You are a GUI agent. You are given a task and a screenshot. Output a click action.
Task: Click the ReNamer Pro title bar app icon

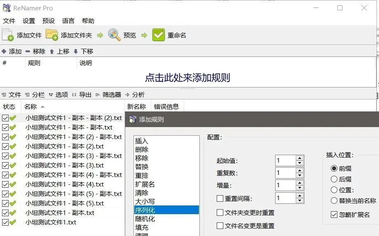(7, 8)
